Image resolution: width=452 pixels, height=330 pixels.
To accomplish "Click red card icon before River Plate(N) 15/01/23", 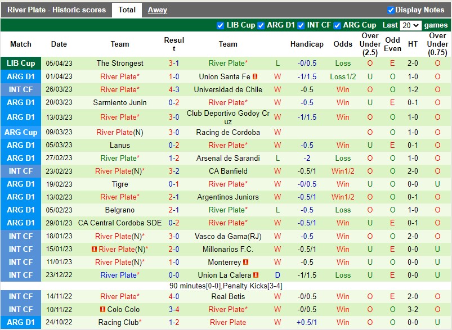I will 94,249.
